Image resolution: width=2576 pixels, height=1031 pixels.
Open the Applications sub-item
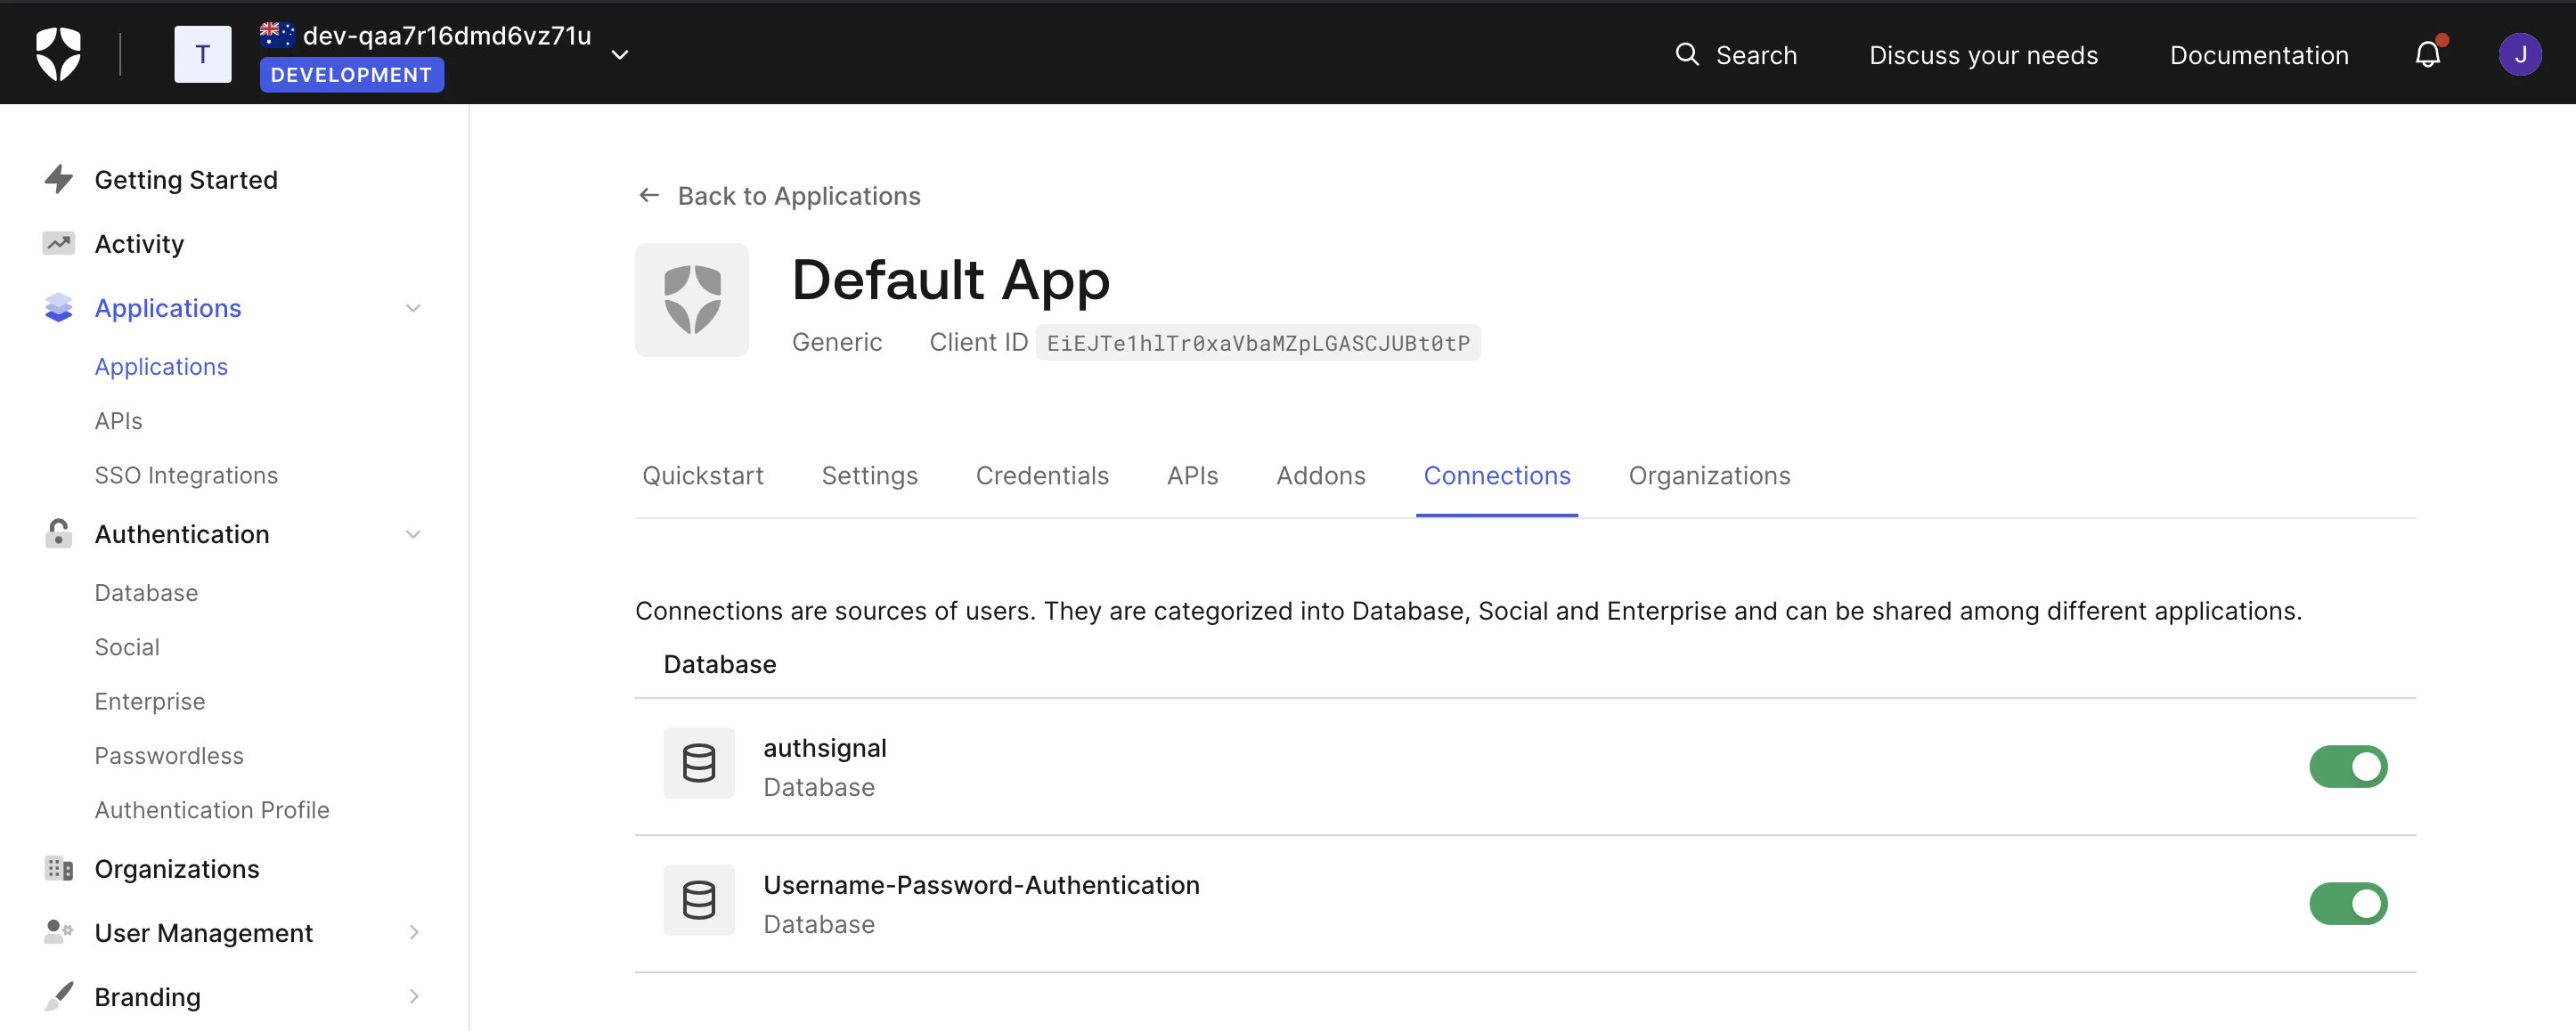161,367
